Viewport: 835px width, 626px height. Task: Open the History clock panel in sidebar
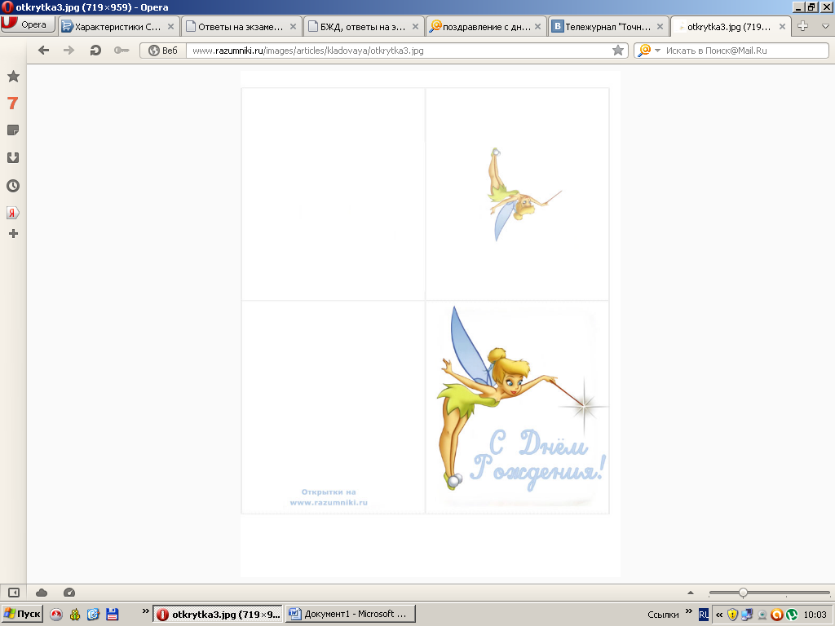click(13, 186)
